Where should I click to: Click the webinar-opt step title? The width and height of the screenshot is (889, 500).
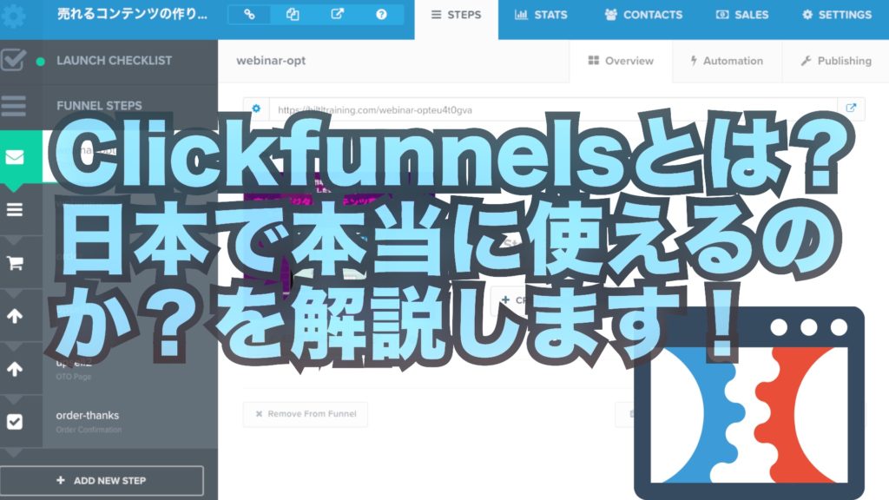click(271, 61)
